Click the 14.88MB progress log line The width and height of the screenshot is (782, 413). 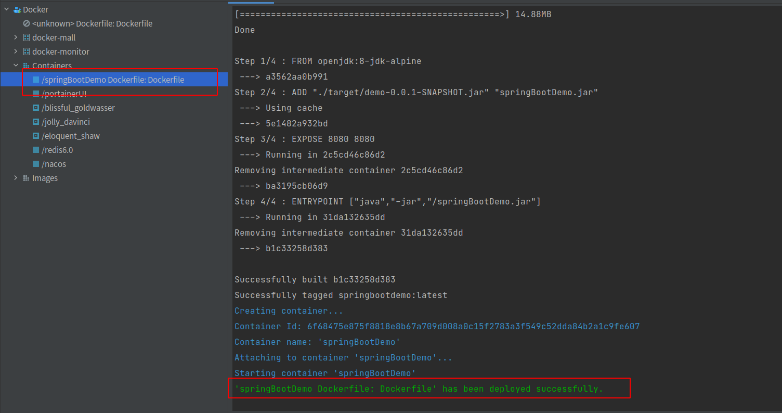click(x=393, y=15)
